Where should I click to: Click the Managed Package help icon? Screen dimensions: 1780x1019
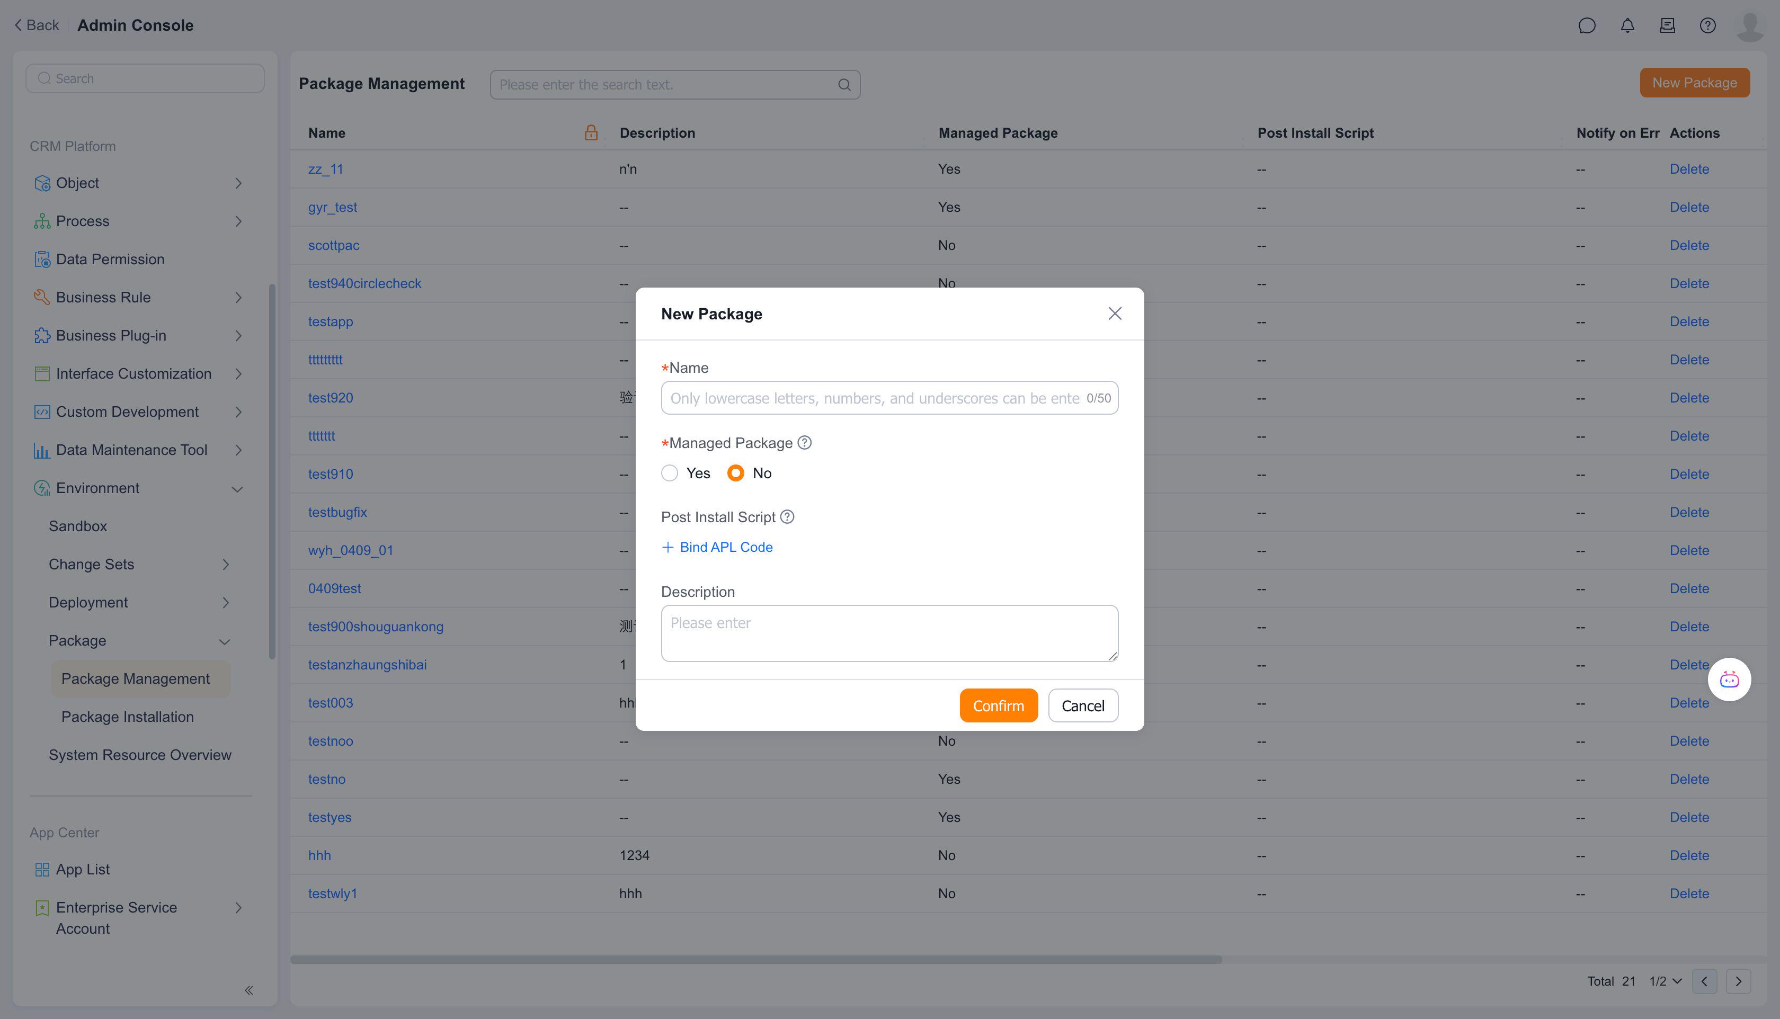(x=804, y=442)
